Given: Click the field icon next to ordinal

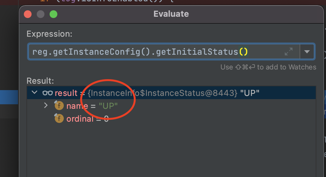Looking at the screenshot, I should pyautogui.click(x=59, y=118).
